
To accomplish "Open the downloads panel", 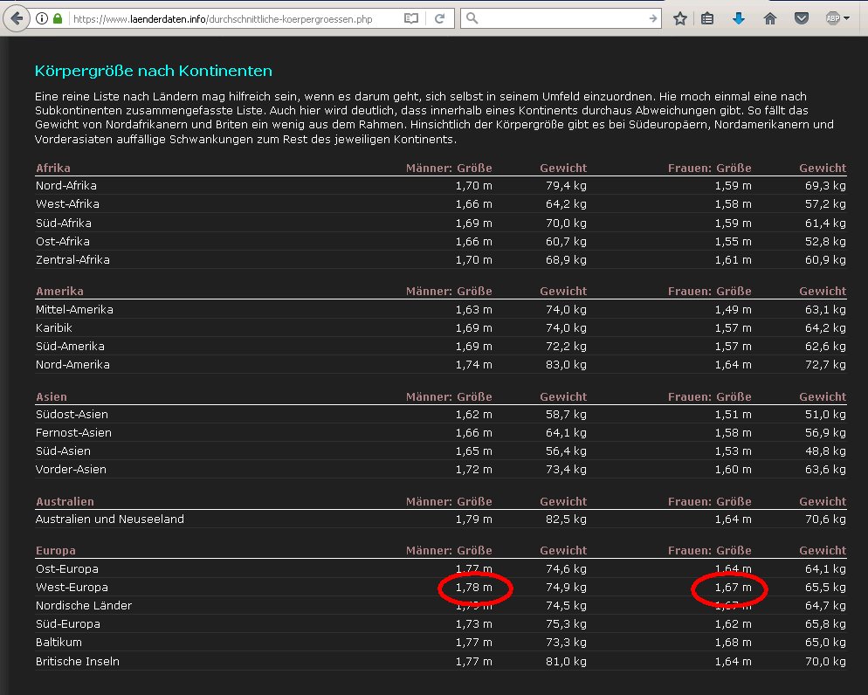I will pos(739,18).
